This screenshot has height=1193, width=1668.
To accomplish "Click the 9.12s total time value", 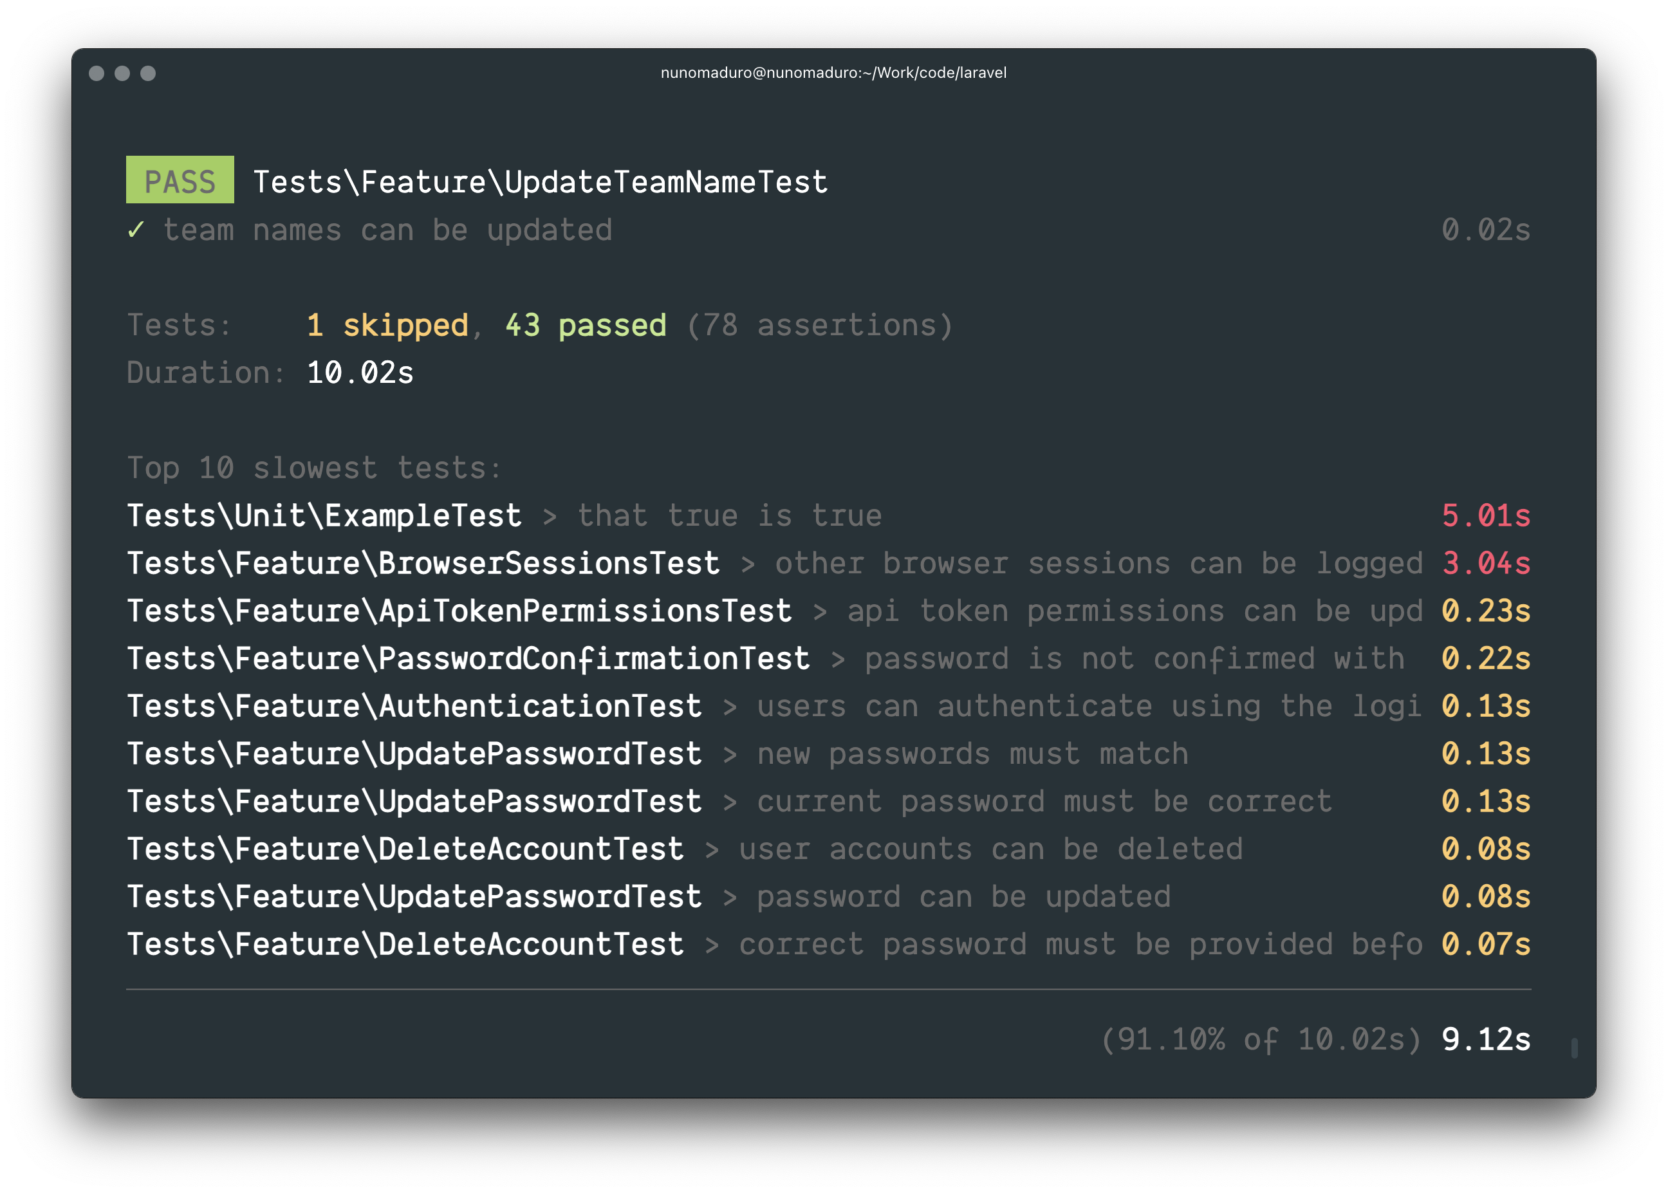I will tap(1485, 1039).
